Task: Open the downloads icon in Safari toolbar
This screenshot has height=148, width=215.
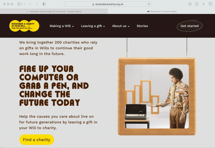Action: (x=190, y=4)
